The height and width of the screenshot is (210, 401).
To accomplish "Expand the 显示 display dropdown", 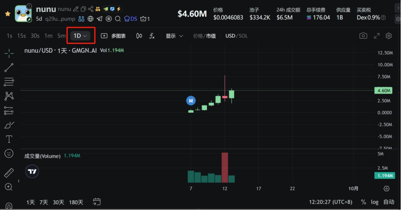I will point(174,36).
